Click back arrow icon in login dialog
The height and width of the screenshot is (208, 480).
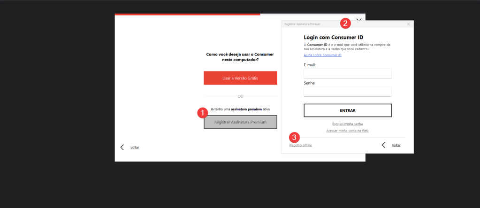pyautogui.click(x=383, y=145)
